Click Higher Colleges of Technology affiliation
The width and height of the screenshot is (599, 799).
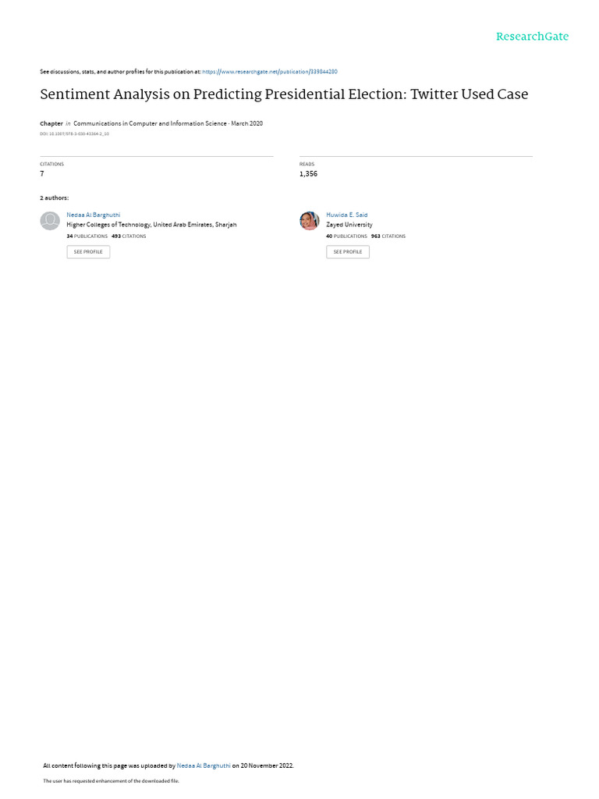(151, 225)
